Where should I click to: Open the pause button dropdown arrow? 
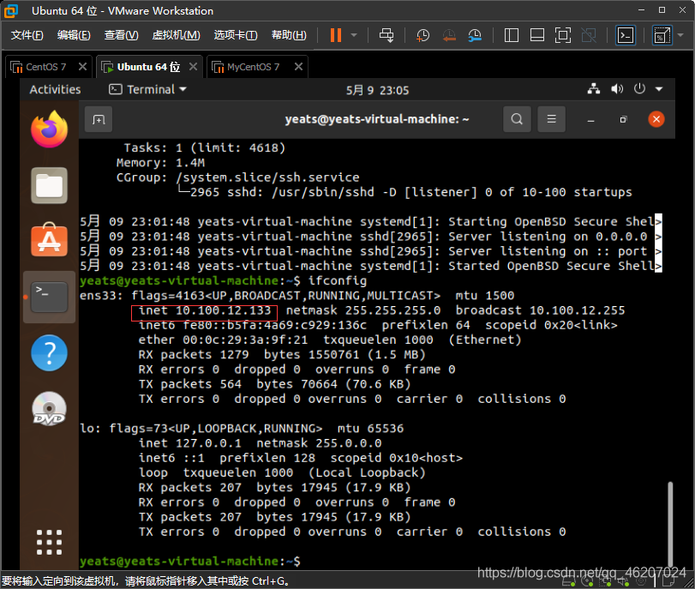(354, 35)
